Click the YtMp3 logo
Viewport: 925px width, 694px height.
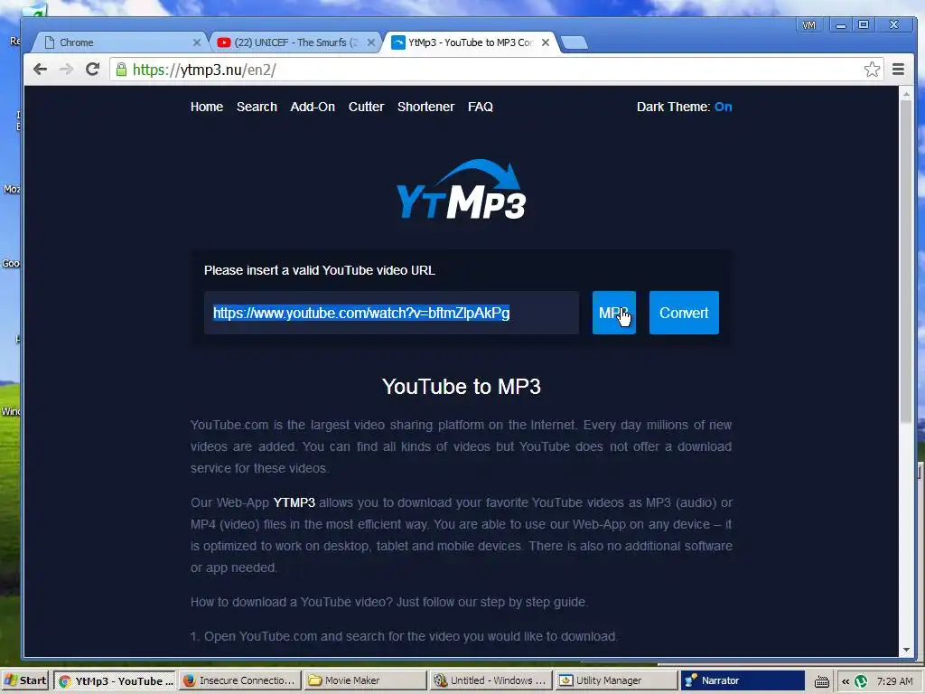tap(462, 189)
